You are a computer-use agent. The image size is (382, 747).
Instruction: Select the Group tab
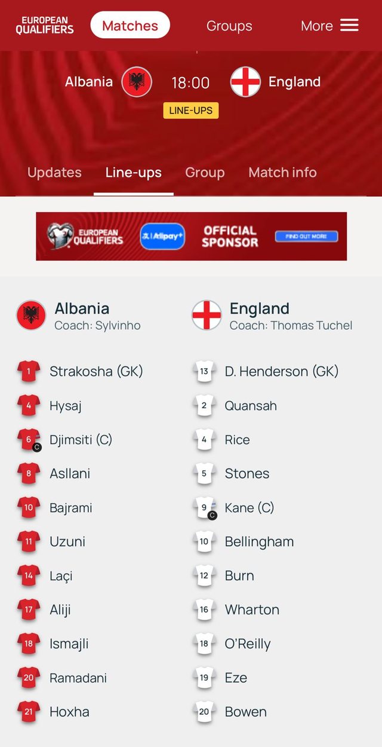[205, 173]
